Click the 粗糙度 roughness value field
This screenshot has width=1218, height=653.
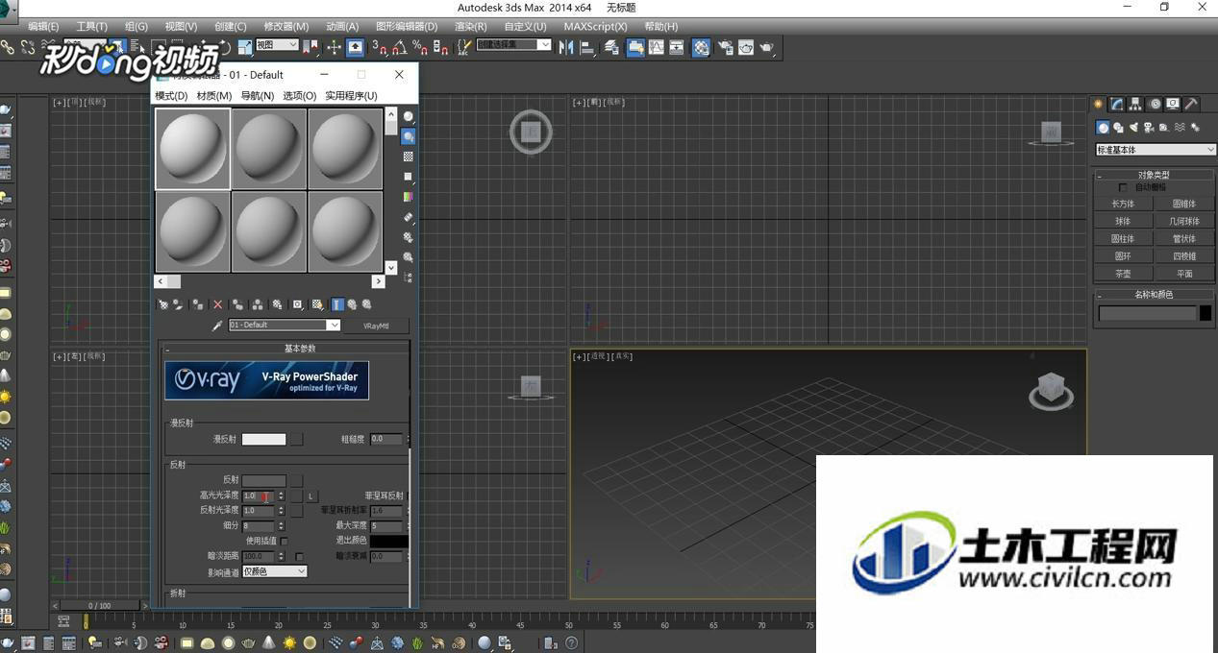386,439
